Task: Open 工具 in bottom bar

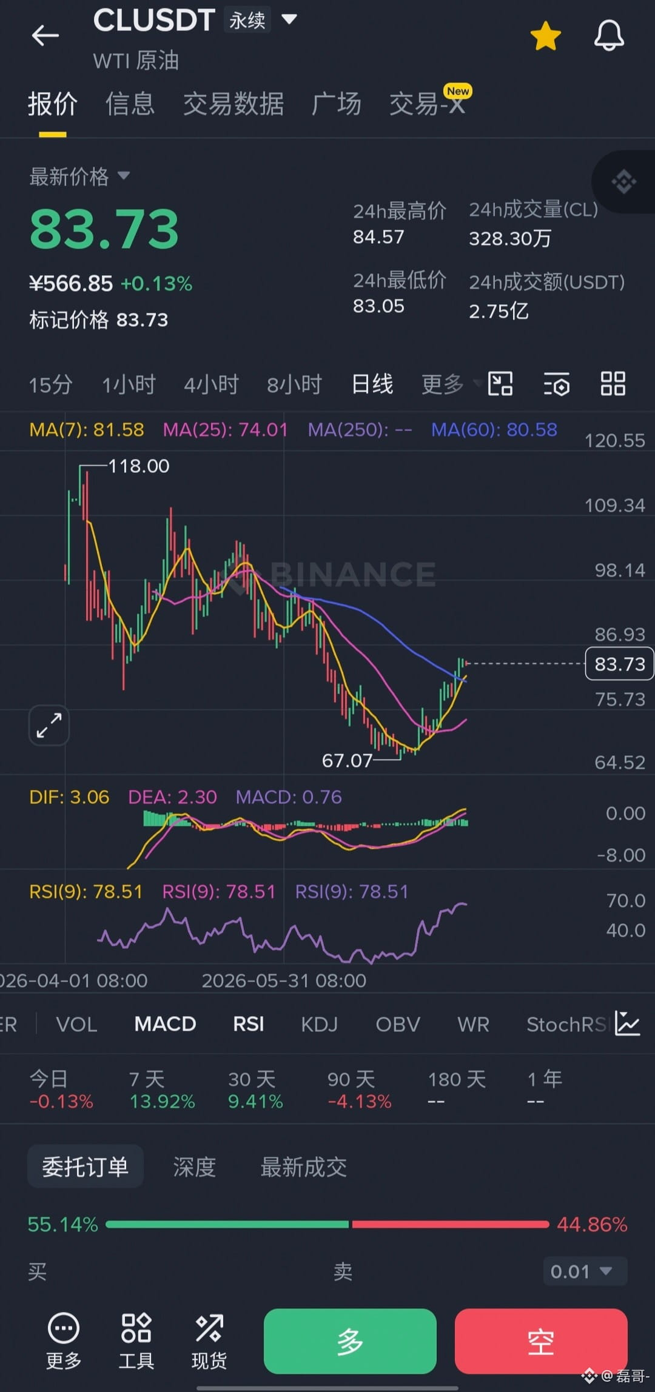Action: click(x=136, y=1341)
